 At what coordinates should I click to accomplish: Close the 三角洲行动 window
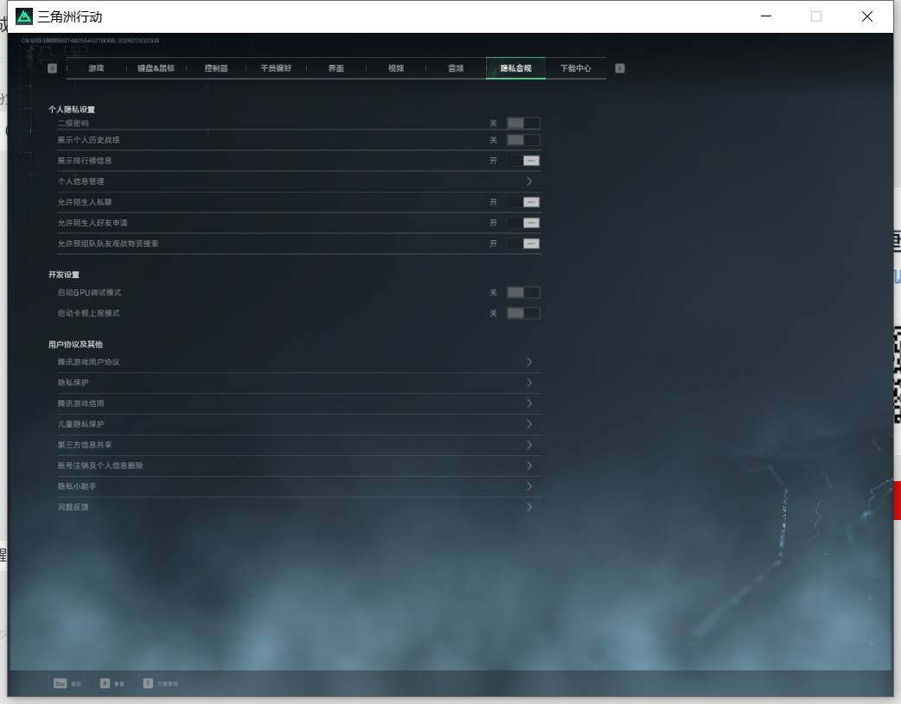pos(867,16)
